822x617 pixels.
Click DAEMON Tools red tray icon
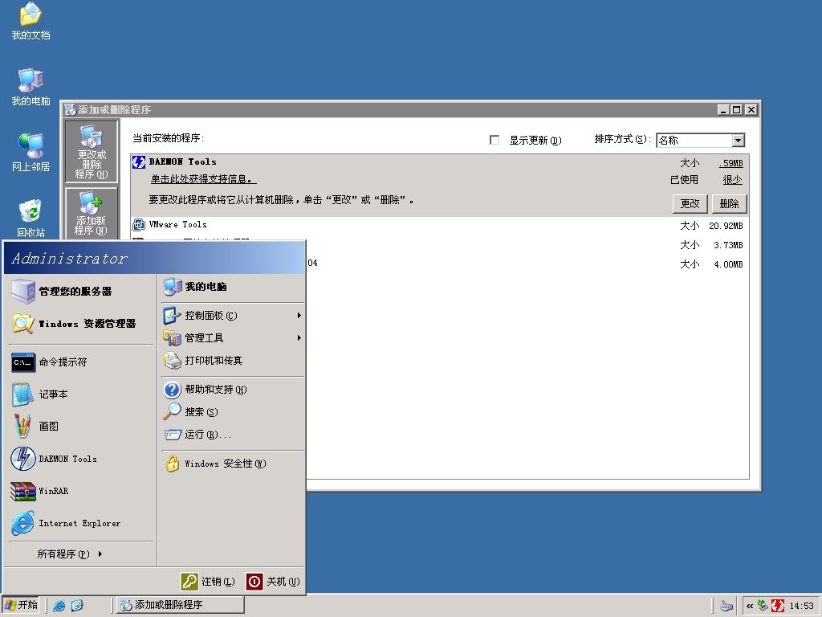point(777,606)
